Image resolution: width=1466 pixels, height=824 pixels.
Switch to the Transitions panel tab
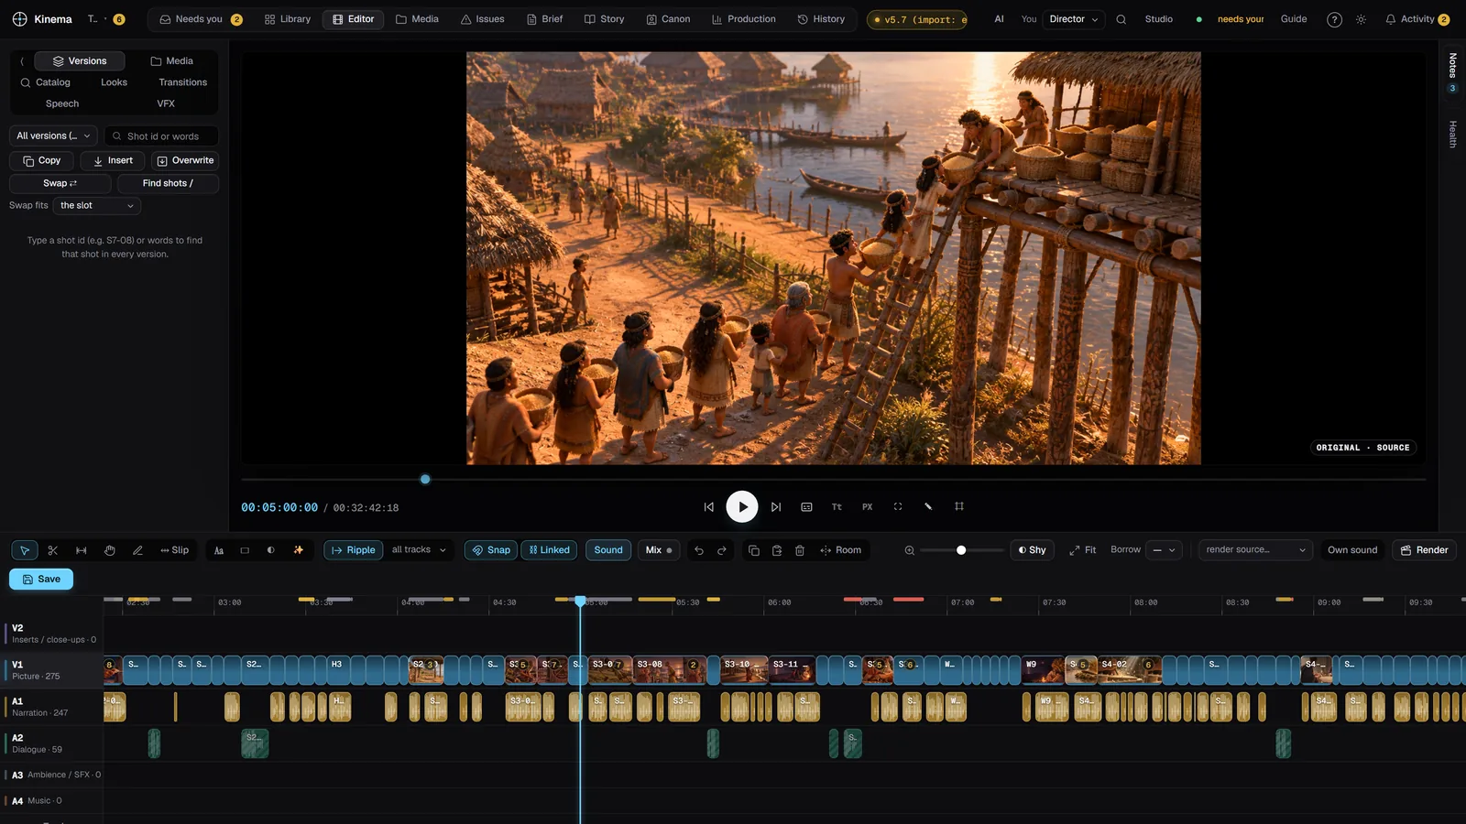(182, 82)
